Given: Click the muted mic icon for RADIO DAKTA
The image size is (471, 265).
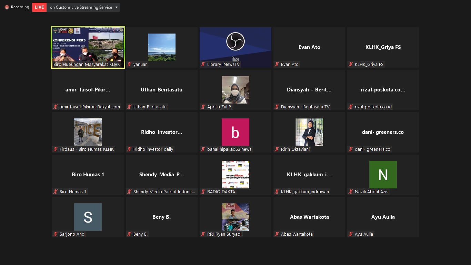Looking at the screenshot, I should pos(203,192).
